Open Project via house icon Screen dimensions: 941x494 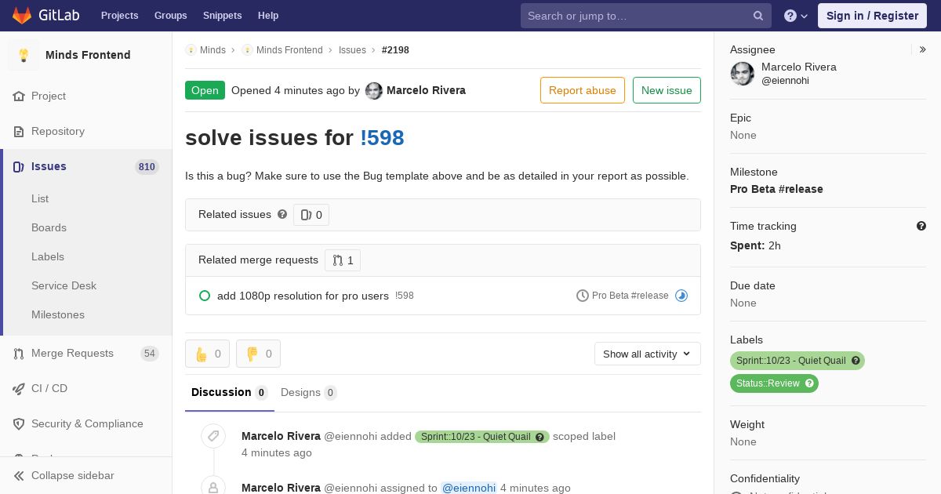coord(20,96)
